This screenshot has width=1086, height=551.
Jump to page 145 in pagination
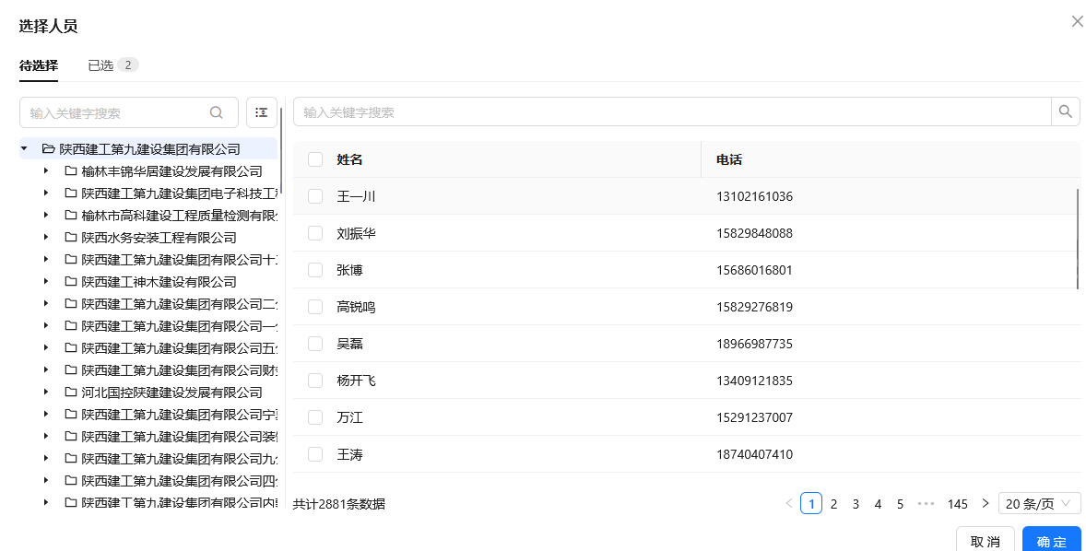click(x=957, y=503)
